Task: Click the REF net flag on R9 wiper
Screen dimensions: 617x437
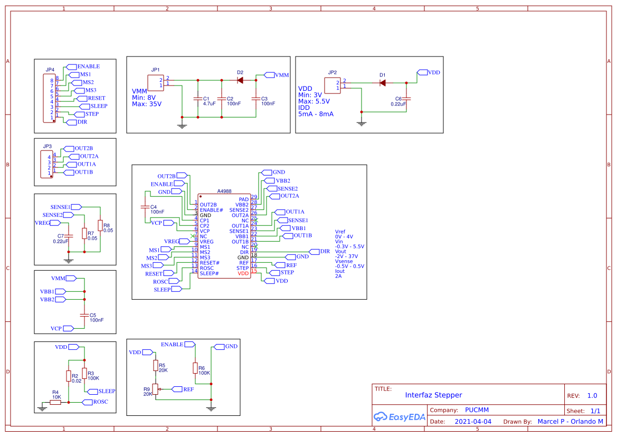Action: pos(183,389)
